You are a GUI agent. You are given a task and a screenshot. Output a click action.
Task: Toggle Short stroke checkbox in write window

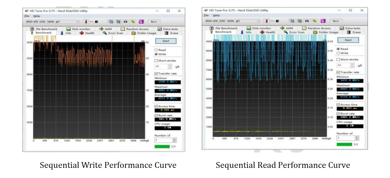click(x=156, y=61)
